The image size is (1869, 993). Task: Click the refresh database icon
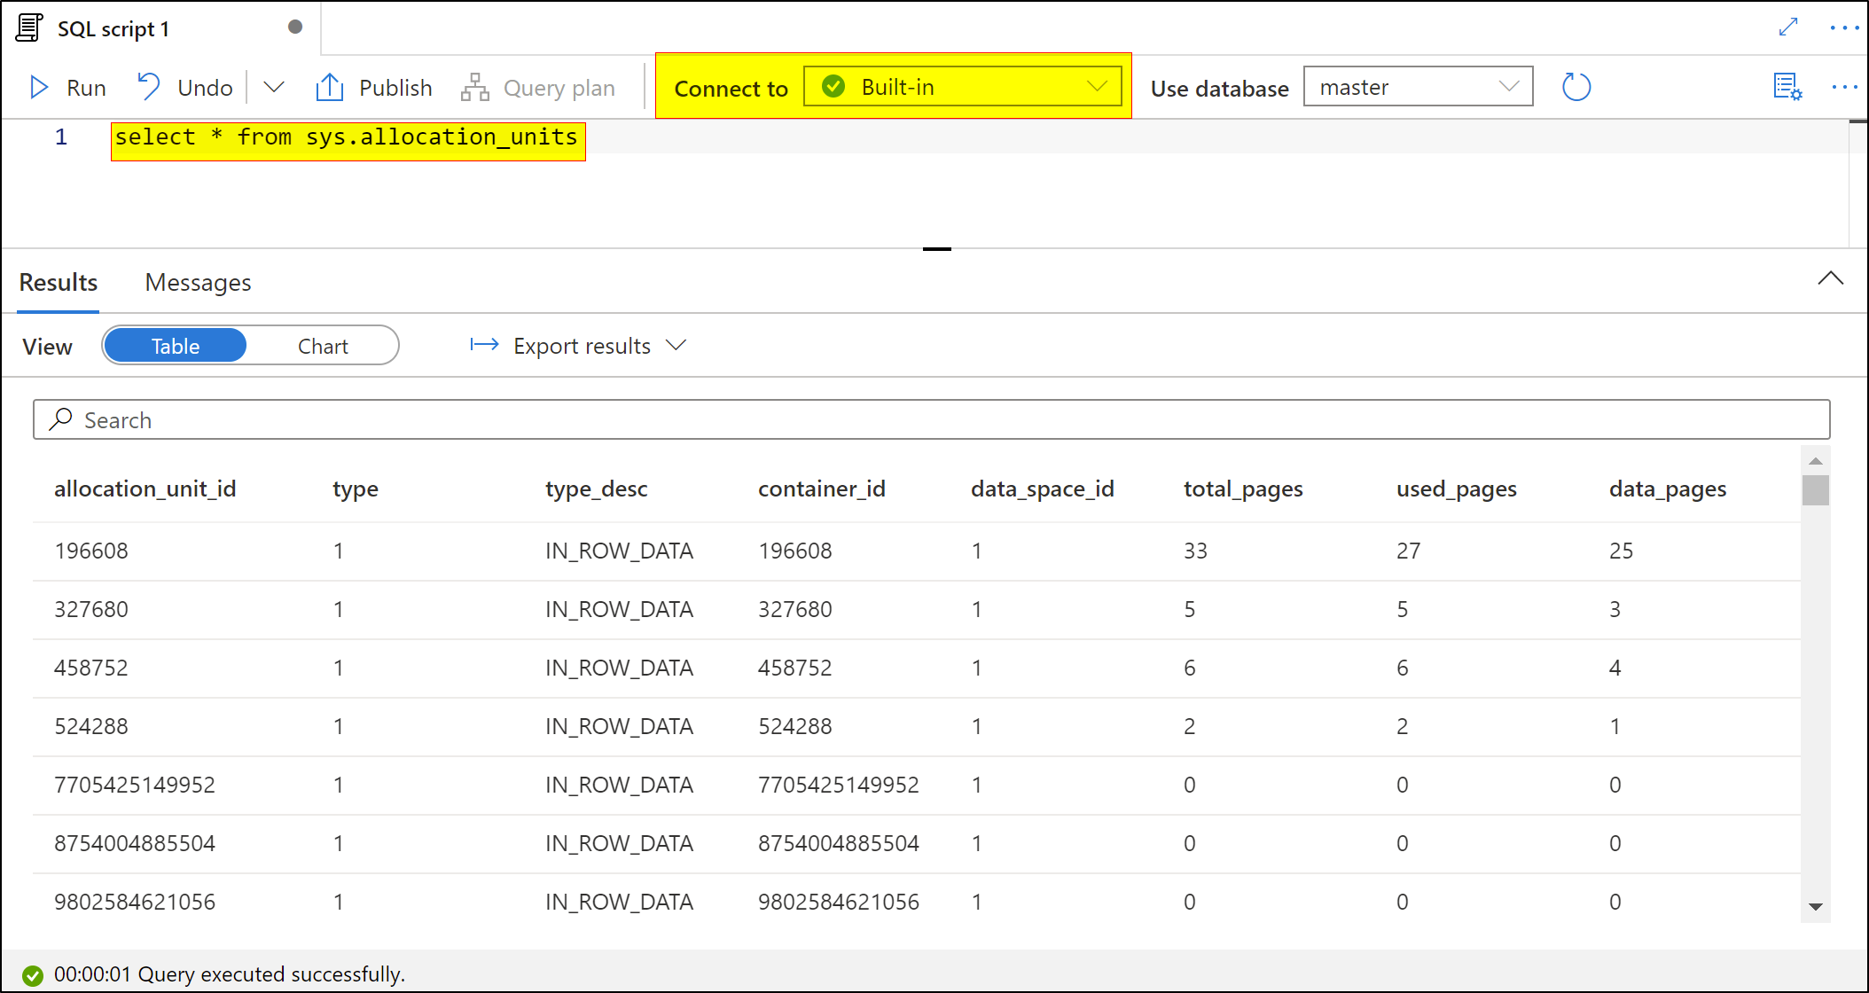pyautogui.click(x=1576, y=87)
